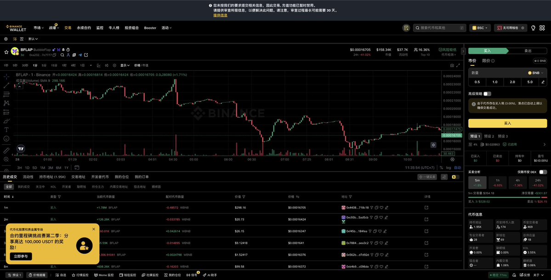Select the text annotation tool
The height and width of the screenshot is (280, 551).
[6, 130]
